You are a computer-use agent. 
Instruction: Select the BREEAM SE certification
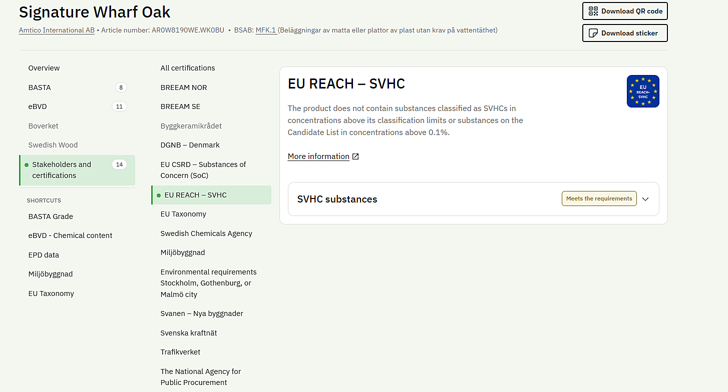point(180,106)
